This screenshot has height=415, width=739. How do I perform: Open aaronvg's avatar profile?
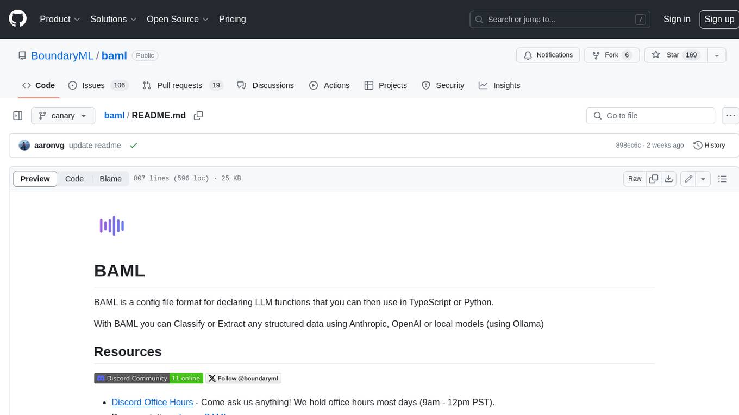pyautogui.click(x=24, y=145)
